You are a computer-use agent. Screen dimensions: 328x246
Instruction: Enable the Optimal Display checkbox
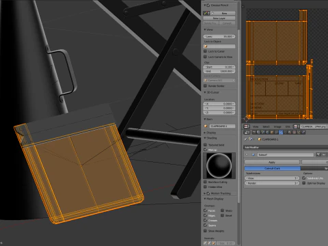click(x=304, y=183)
